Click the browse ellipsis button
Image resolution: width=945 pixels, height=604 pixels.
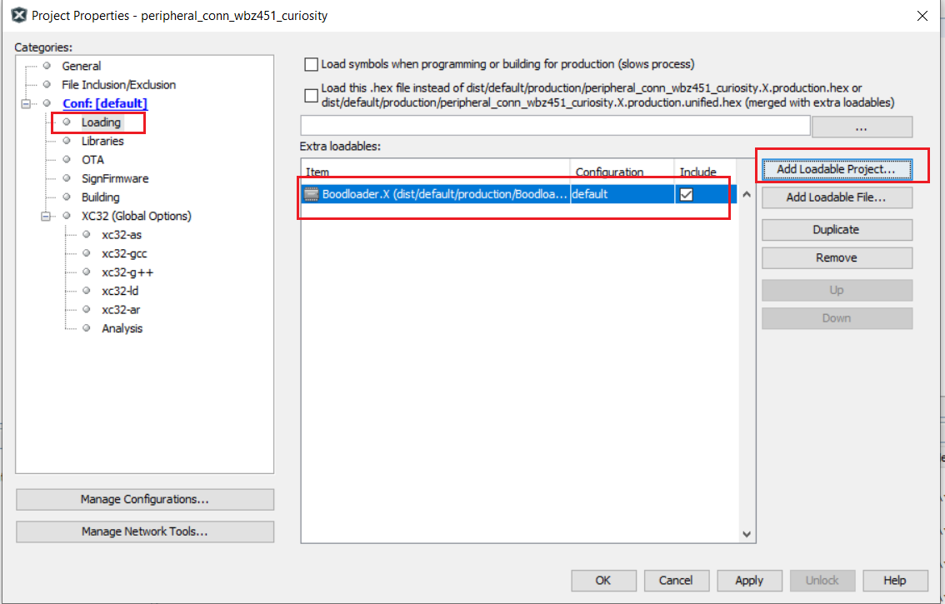click(861, 127)
